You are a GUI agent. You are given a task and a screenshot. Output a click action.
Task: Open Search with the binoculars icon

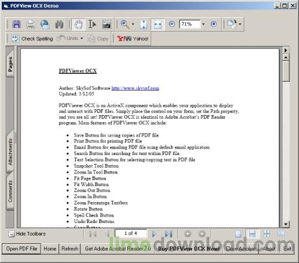tap(59, 24)
